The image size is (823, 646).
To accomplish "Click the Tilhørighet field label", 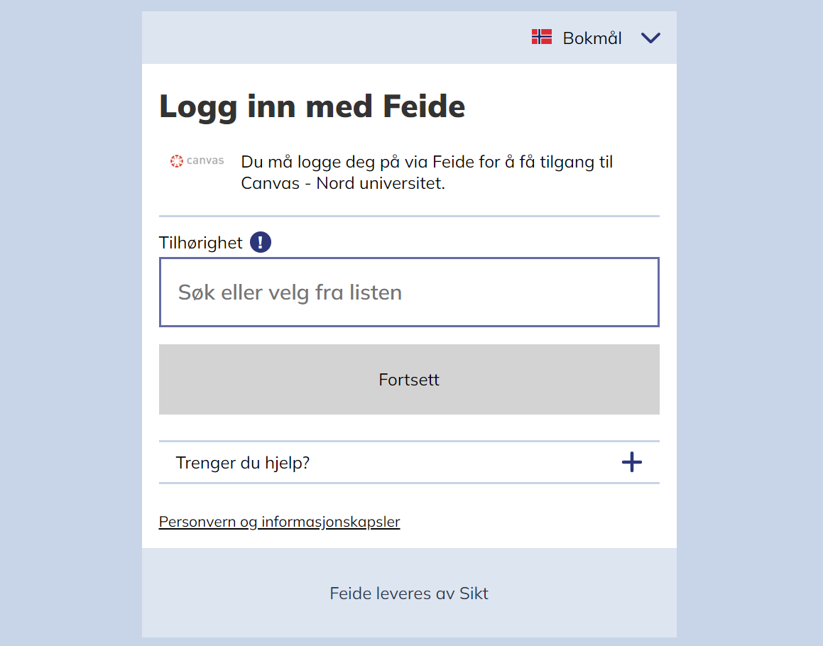I will pos(201,243).
